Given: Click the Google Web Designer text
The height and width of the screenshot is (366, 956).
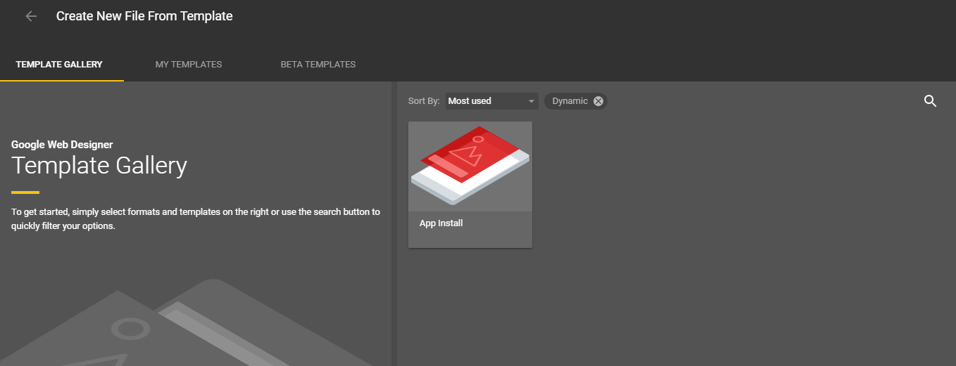Looking at the screenshot, I should (x=62, y=145).
